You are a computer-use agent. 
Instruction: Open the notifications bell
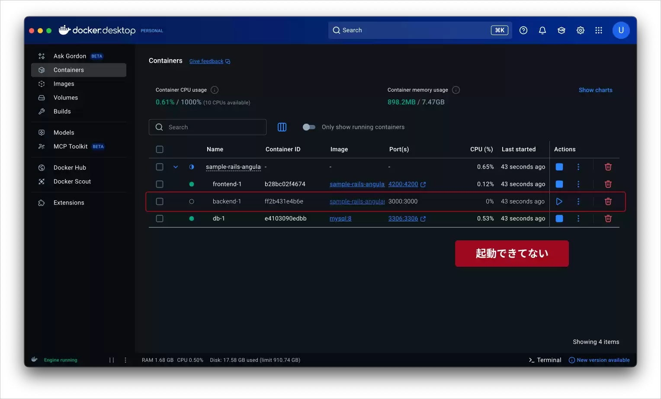[542, 30]
